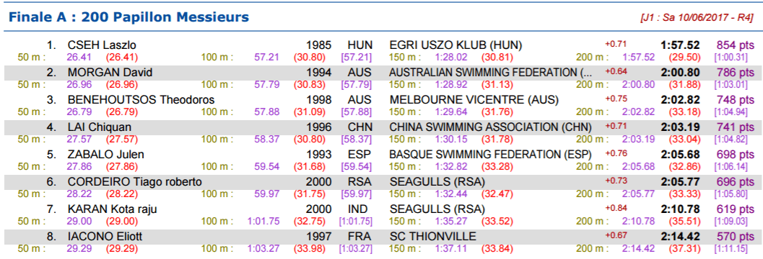The width and height of the screenshot is (763, 259).
Task: Click the heading Finale A : 200 Papillon Messieurs
Action: [x=128, y=18]
